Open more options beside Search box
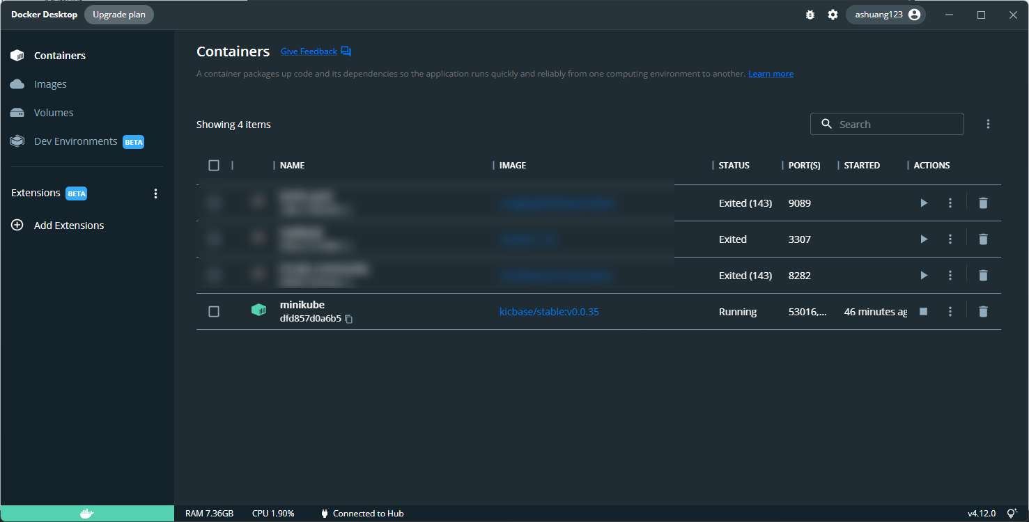Screen dimensions: 1029x522 tap(988, 124)
